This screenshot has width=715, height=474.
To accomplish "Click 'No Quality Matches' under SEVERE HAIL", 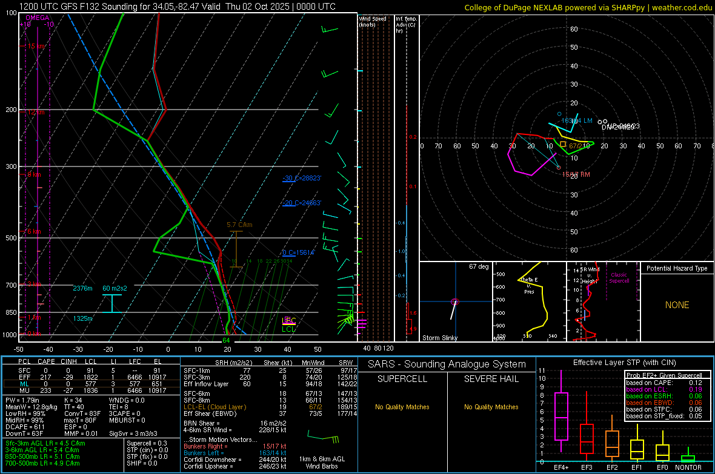I will point(491,407).
